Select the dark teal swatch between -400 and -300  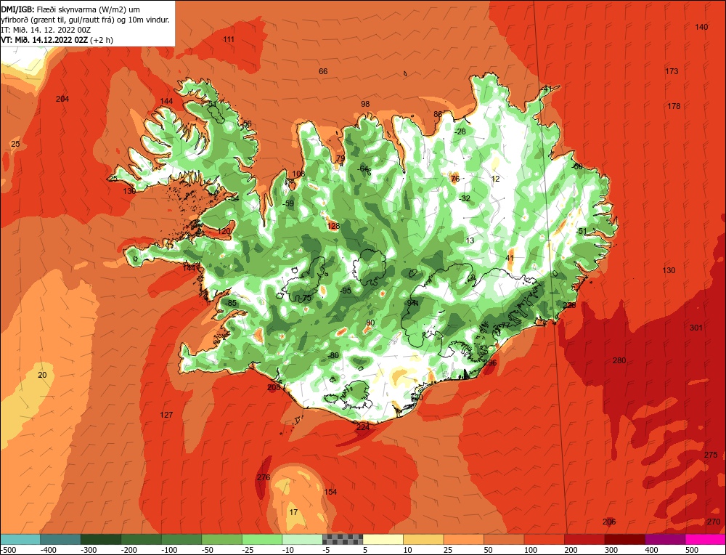(x=60, y=539)
